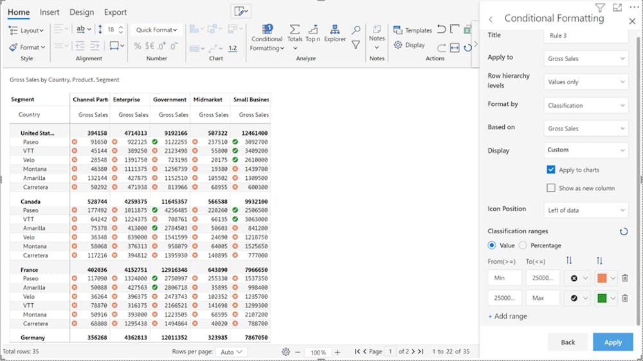Open the Explorer hierarchy tool
Viewport: 643px width, 361px height.
click(x=334, y=30)
